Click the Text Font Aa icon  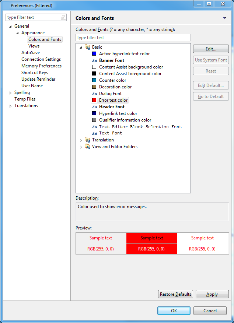click(x=94, y=133)
